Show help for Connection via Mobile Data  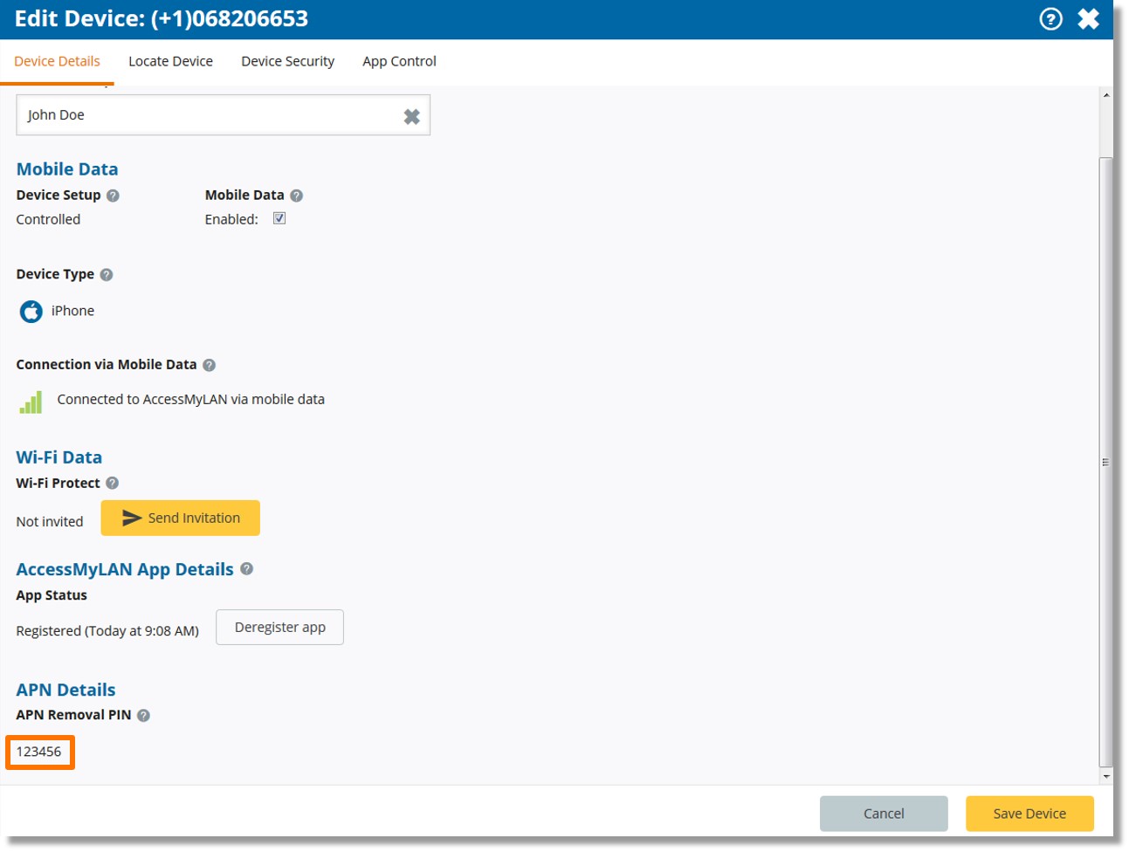(209, 365)
